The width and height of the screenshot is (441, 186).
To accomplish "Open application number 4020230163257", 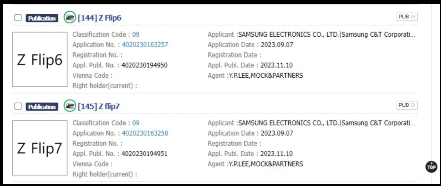I will pyautogui.click(x=145, y=45).
